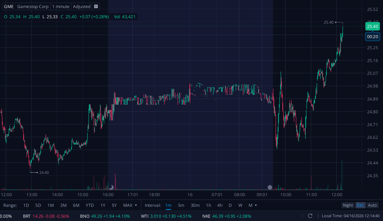Click the Vol 43,421 volume readout

(x=125, y=17)
